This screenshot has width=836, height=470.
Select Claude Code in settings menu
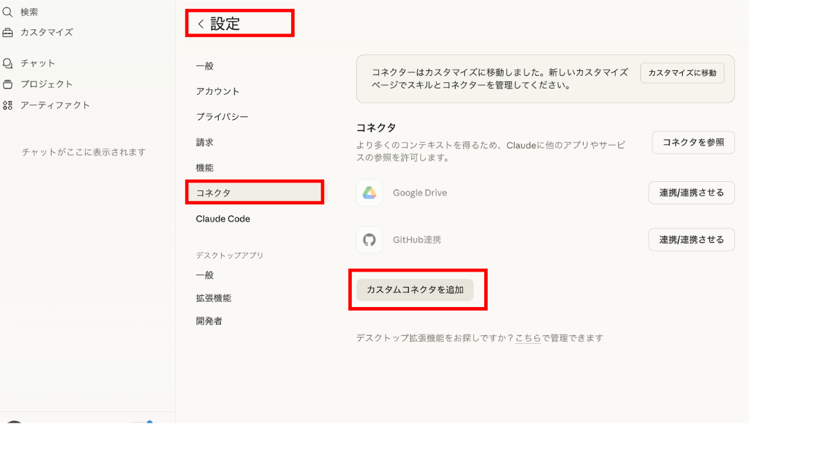(x=223, y=219)
